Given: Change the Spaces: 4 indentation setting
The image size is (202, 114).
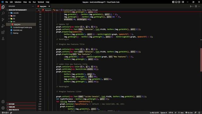Looking at the screenshot, I should click(163, 113).
